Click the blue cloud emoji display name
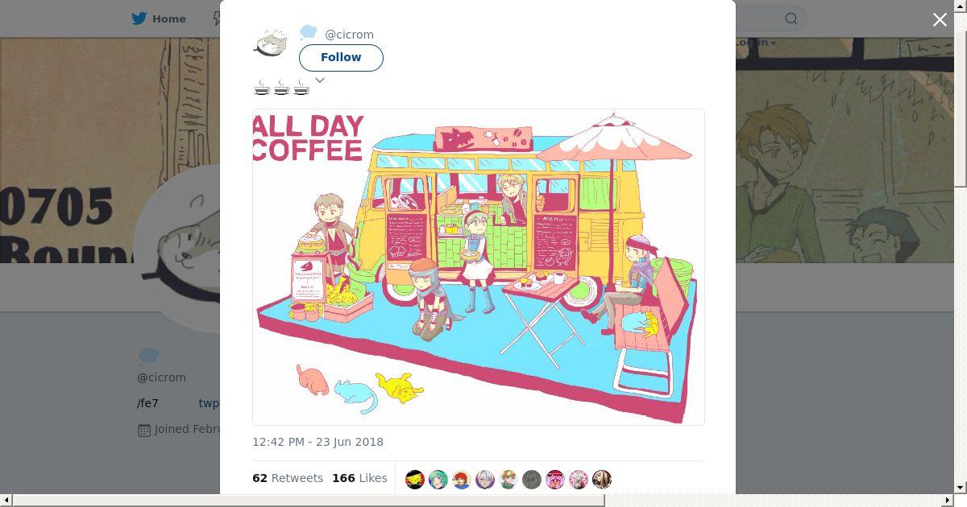This screenshot has height=507, width=967. click(308, 33)
